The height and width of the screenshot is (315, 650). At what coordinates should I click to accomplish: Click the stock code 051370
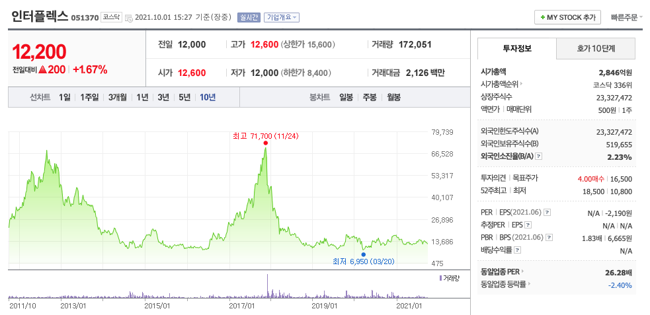(85, 18)
